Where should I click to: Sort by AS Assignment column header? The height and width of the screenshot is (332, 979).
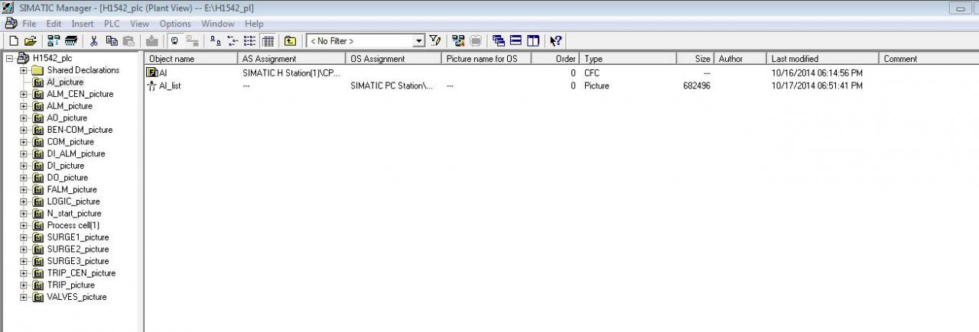click(292, 58)
